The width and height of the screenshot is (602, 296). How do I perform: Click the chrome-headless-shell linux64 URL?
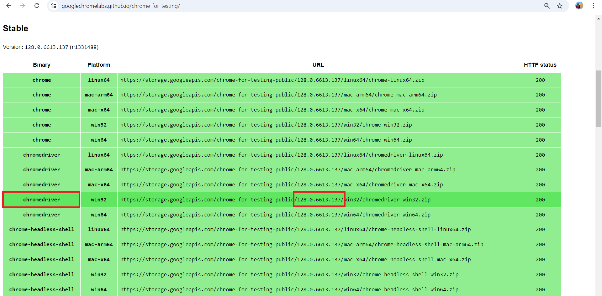click(x=295, y=230)
